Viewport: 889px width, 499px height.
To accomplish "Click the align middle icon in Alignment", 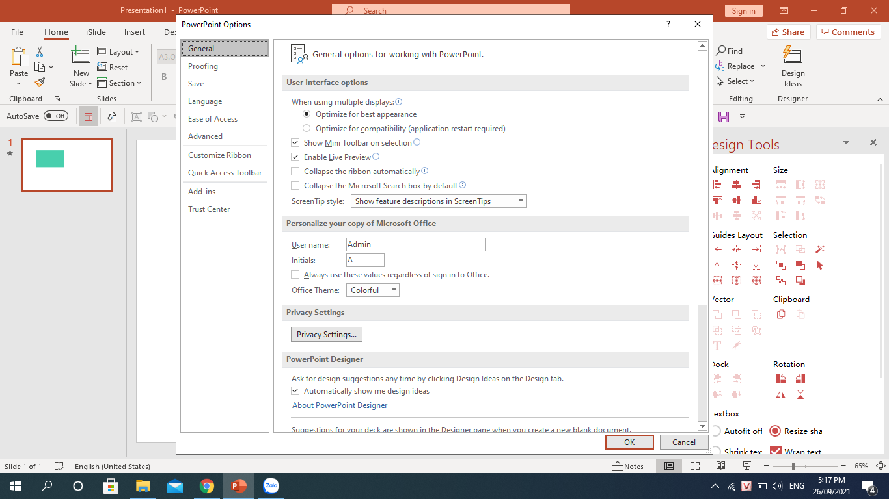I will coord(736,200).
